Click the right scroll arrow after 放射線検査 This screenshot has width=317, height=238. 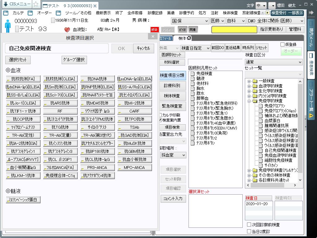[x=267, y=13]
